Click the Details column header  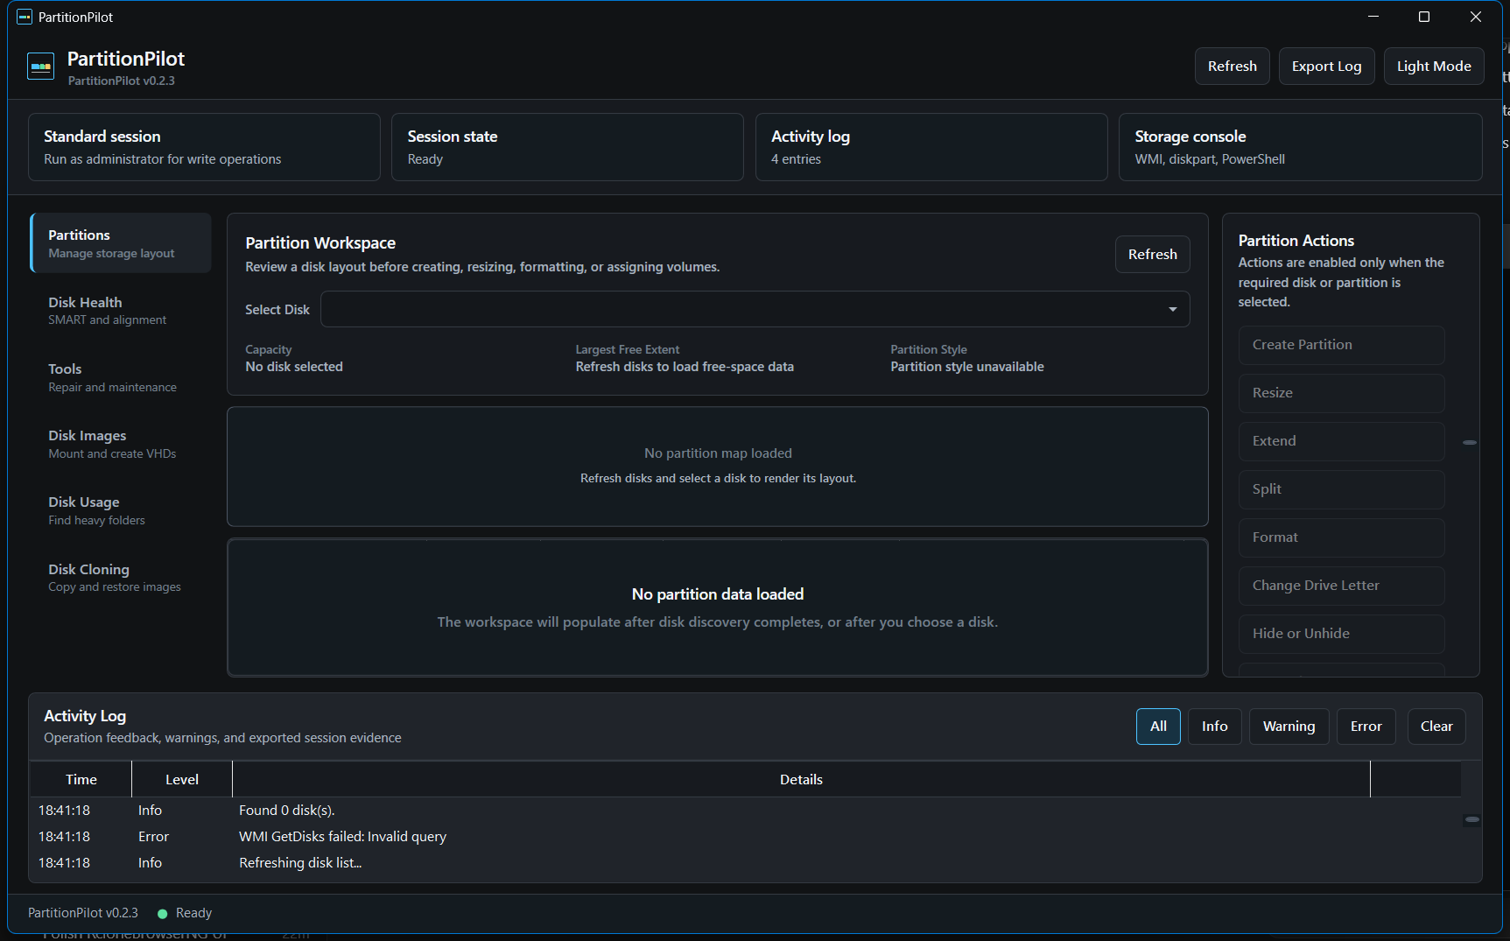point(801,779)
